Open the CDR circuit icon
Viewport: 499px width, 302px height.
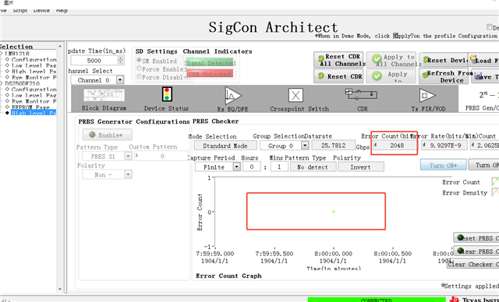coord(361,95)
